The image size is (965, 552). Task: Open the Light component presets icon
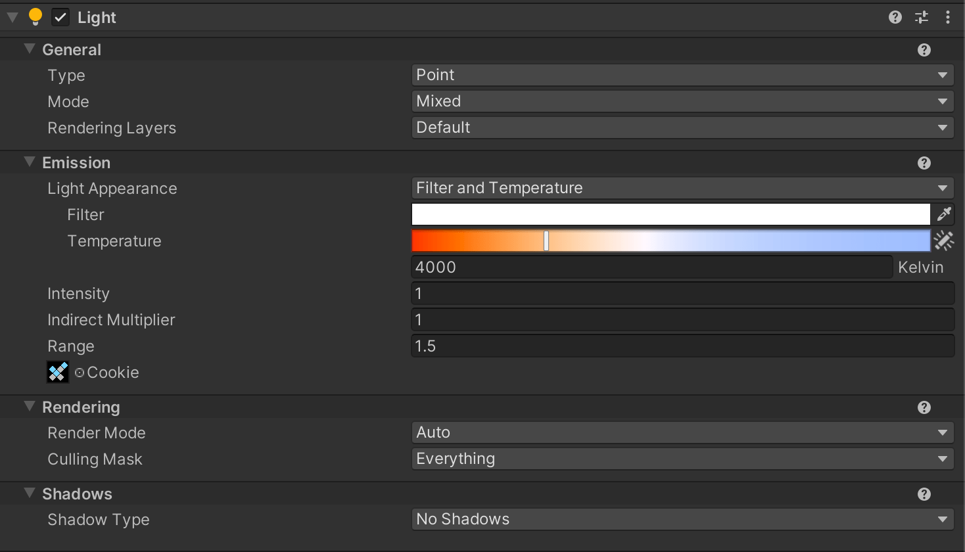[922, 17]
